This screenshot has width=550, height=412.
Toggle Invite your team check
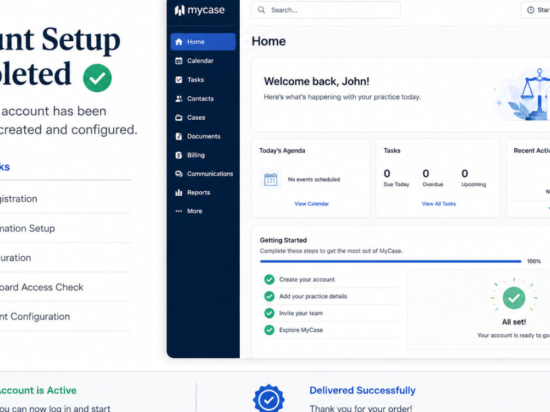[x=269, y=313]
